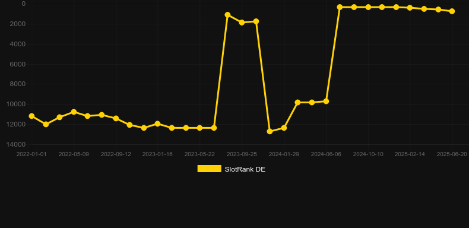Click the x-axis label 2022-01-01

(x=31, y=154)
